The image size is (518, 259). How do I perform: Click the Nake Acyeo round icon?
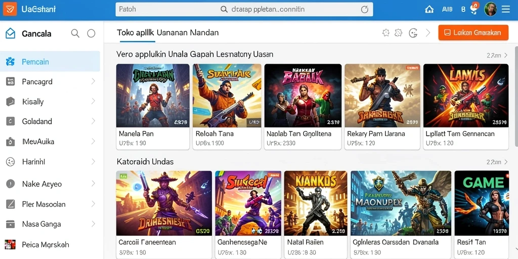[10, 184]
